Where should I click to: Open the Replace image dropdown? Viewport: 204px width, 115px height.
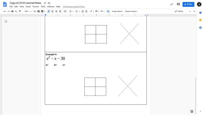click(131, 11)
